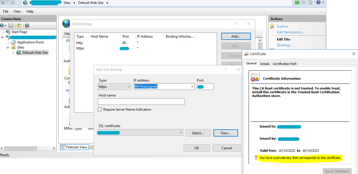Click the Create New Connection globe icon
The width and height of the screenshot is (358, 174).
pyautogui.click(x=2, y=25)
